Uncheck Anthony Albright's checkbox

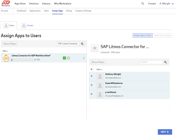coord(92,76)
